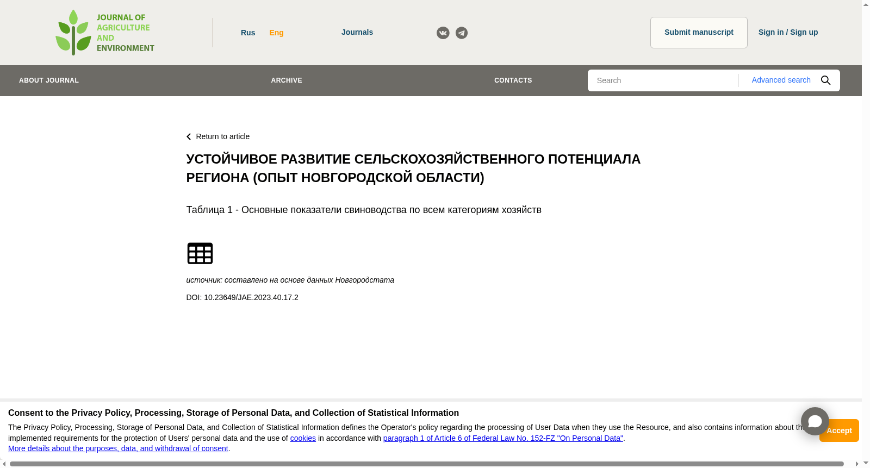The width and height of the screenshot is (870, 468).
Task: Click the Submit manuscript button
Action: [x=699, y=33]
